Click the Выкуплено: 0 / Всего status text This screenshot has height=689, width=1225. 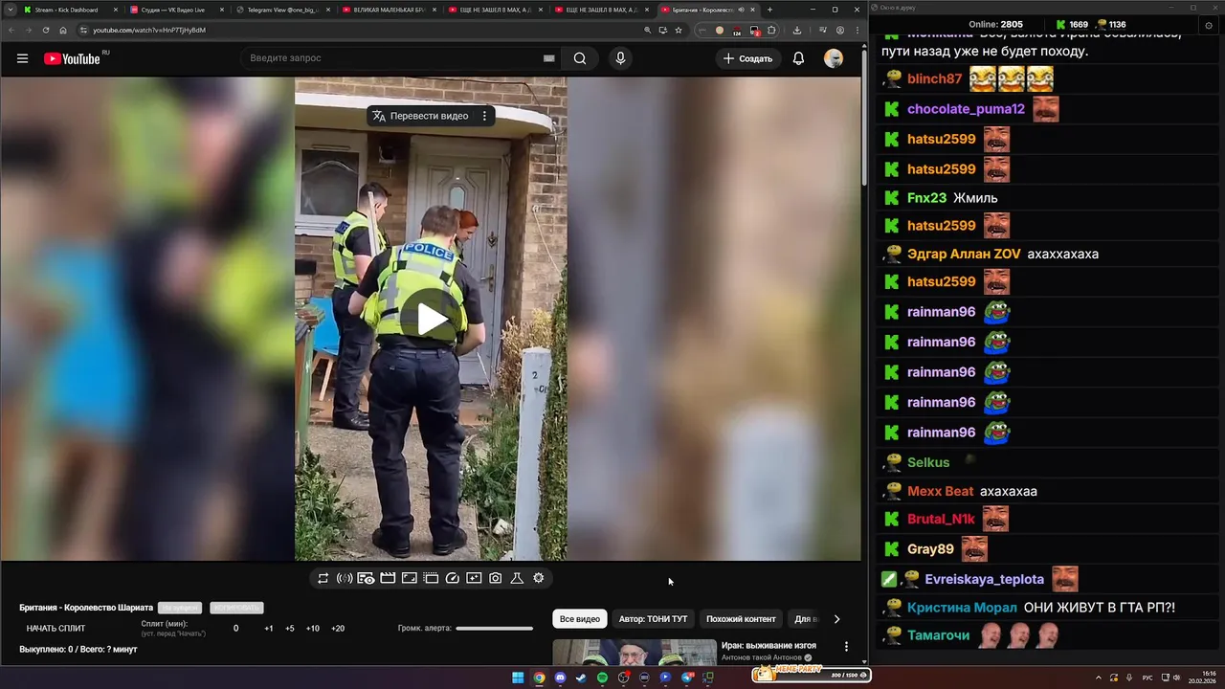[x=78, y=649]
